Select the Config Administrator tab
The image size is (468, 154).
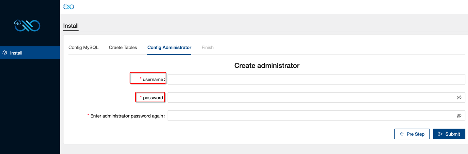pos(169,48)
